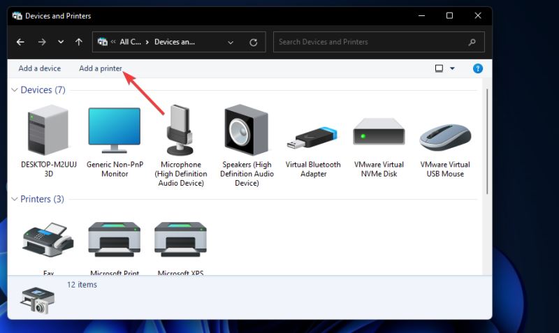Open the recent locations dropdown arrow
Image resolution: width=559 pixels, height=333 pixels.
[60, 42]
